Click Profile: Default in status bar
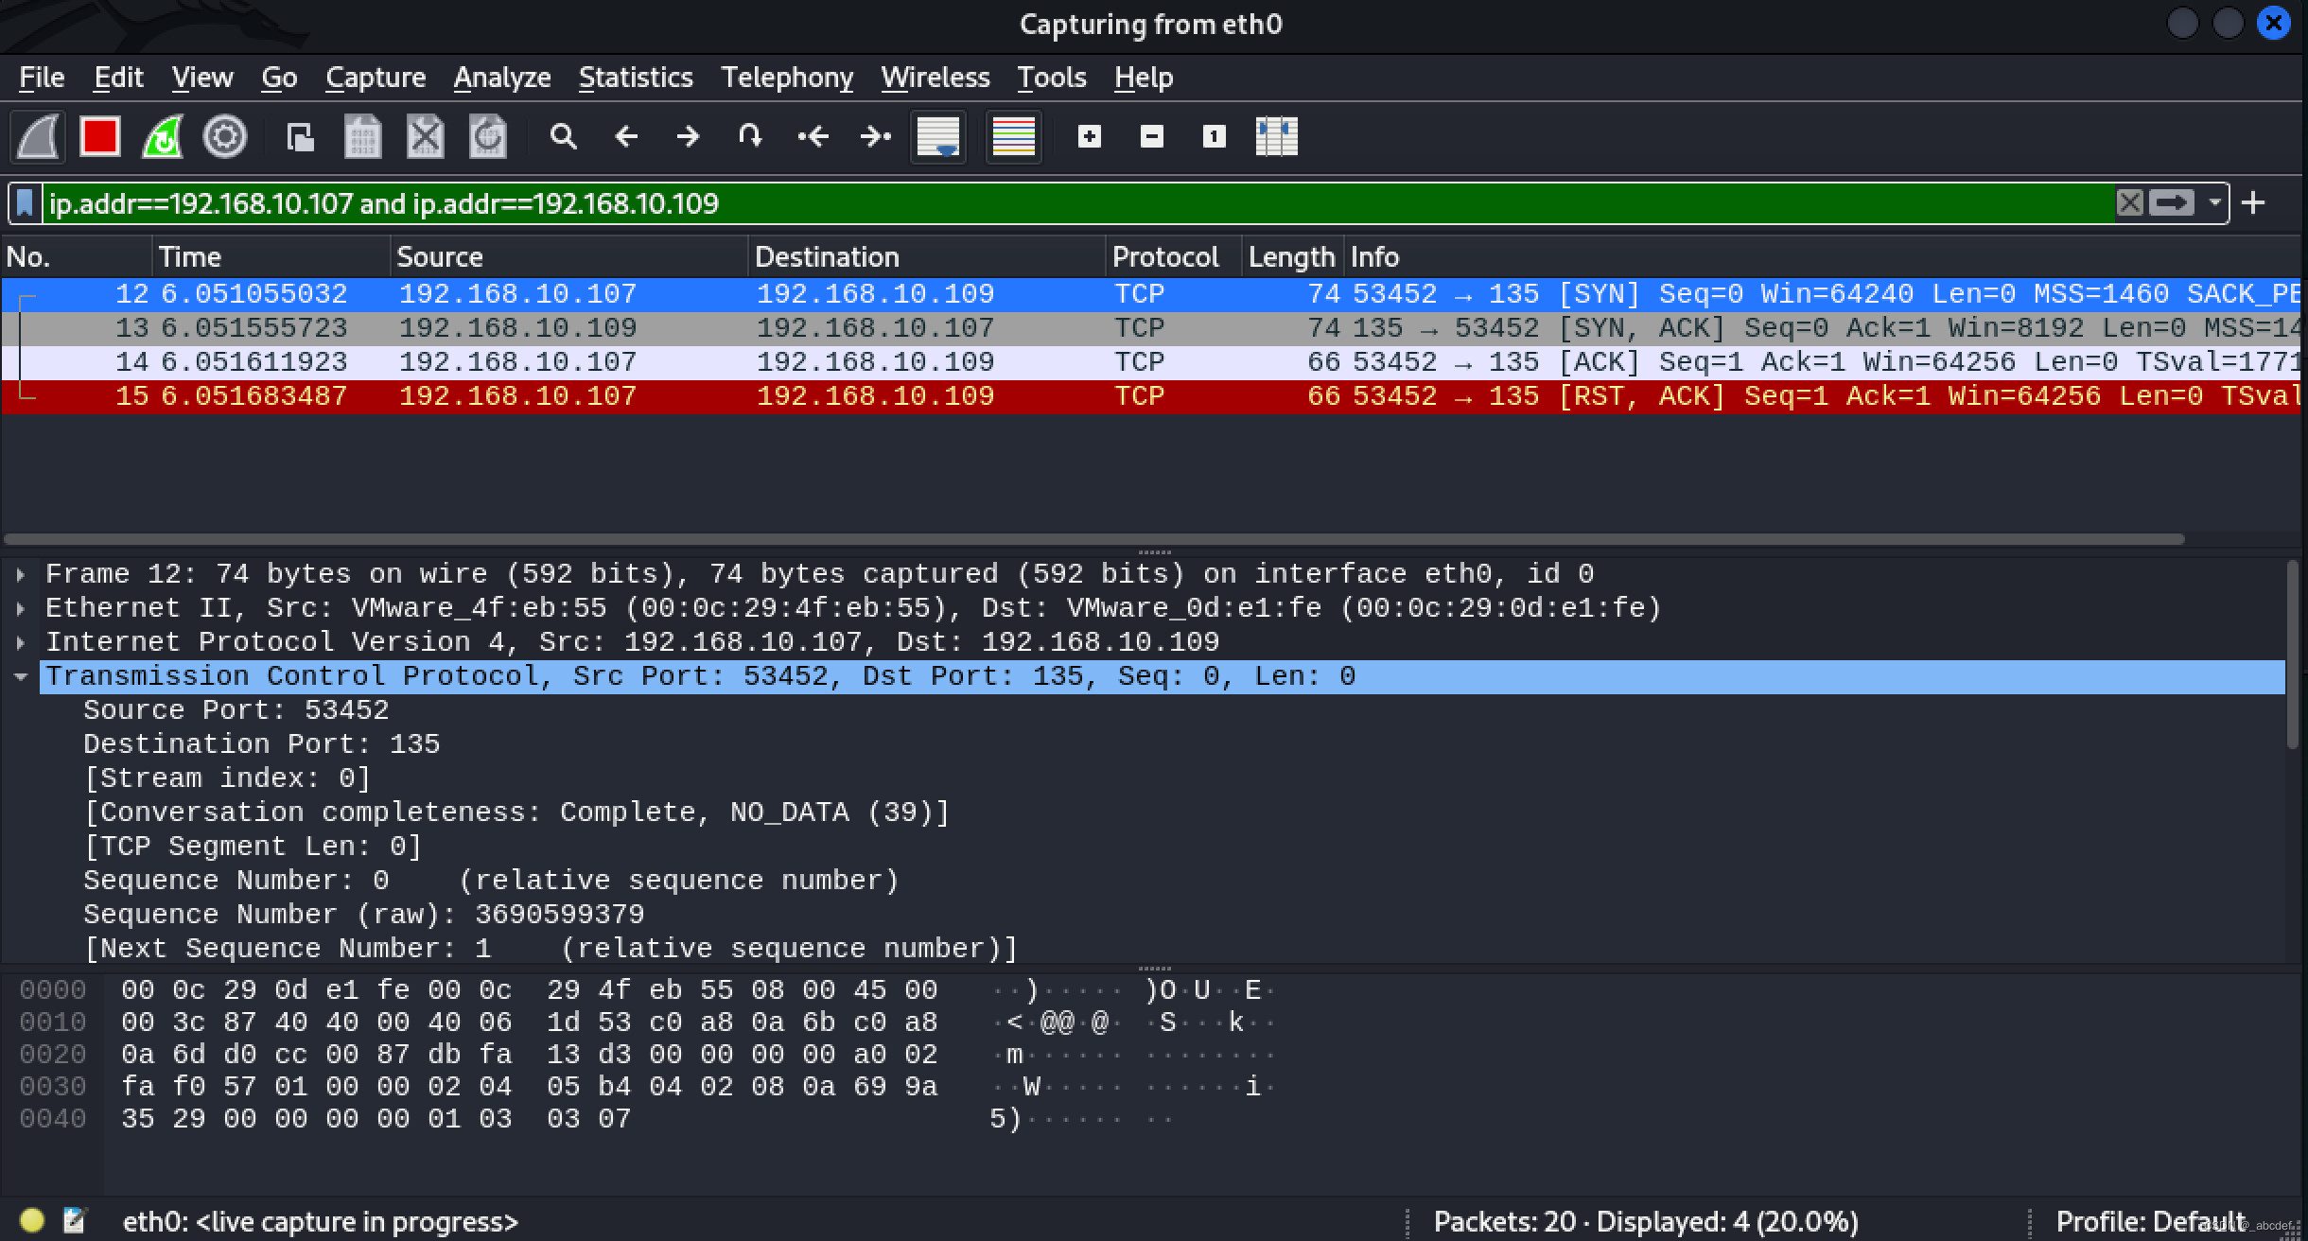This screenshot has height=1241, width=2308. [2150, 1221]
